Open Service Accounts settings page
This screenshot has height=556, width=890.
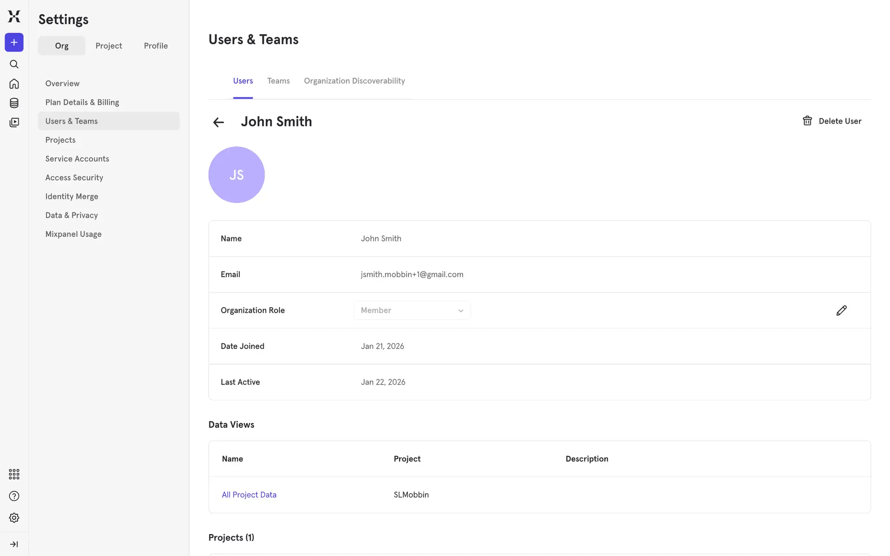tap(77, 159)
